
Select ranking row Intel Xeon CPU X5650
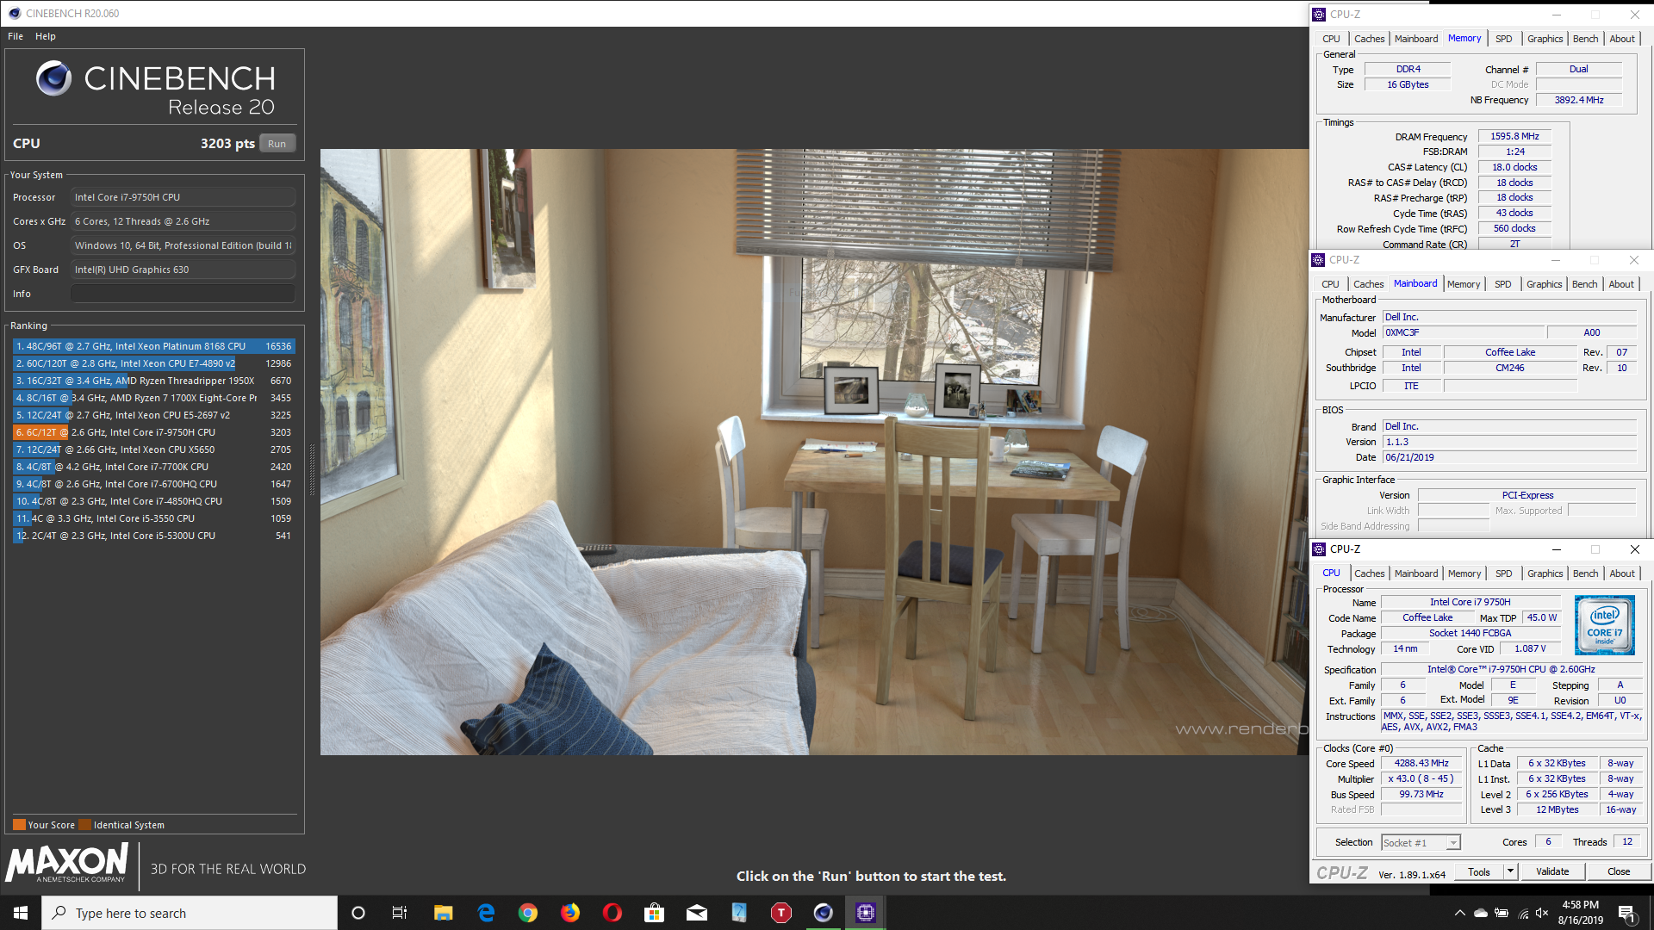154,449
